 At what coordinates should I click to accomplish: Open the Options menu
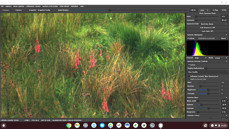pyautogui.click(x=8, y=6)
